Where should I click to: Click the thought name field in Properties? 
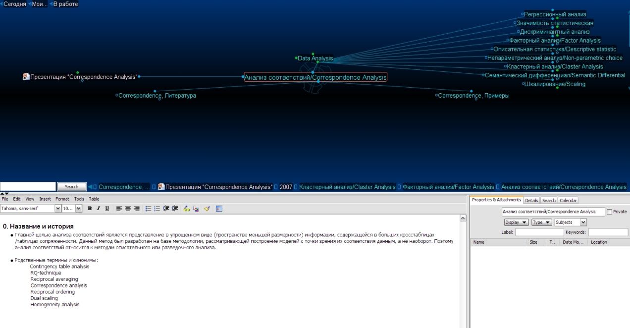(x=553, y=212)
